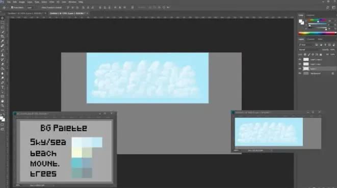Click the foreground color swatch in Color panel
The width and height of the screenshot is (337, 188).
(x=300, y=21)
